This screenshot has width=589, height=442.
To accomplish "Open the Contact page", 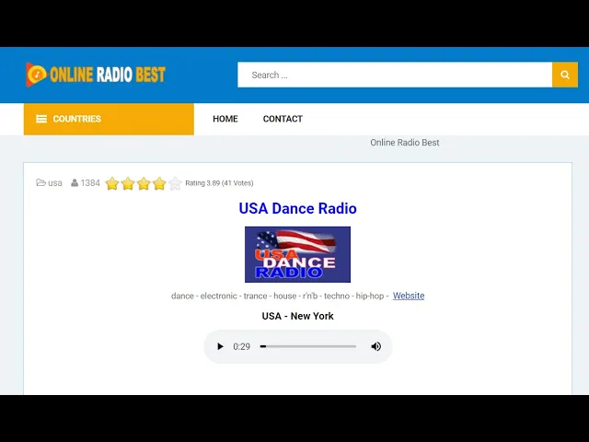I will click(283, 119).
